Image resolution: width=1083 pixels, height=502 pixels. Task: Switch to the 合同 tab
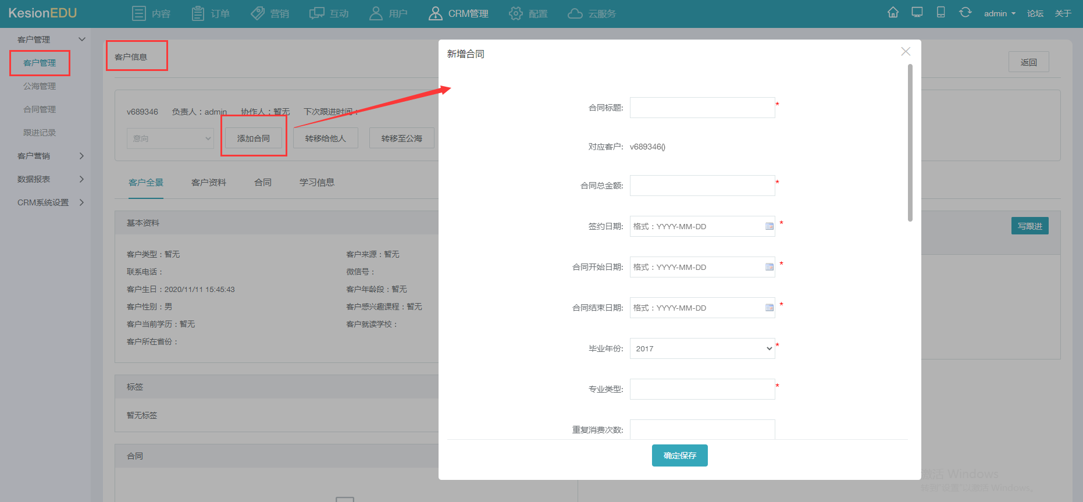tap(263, 183)
